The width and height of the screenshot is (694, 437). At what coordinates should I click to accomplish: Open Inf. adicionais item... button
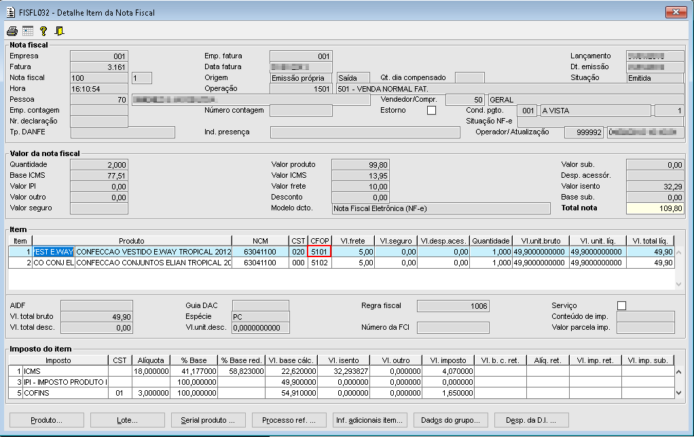coord(369,420)
